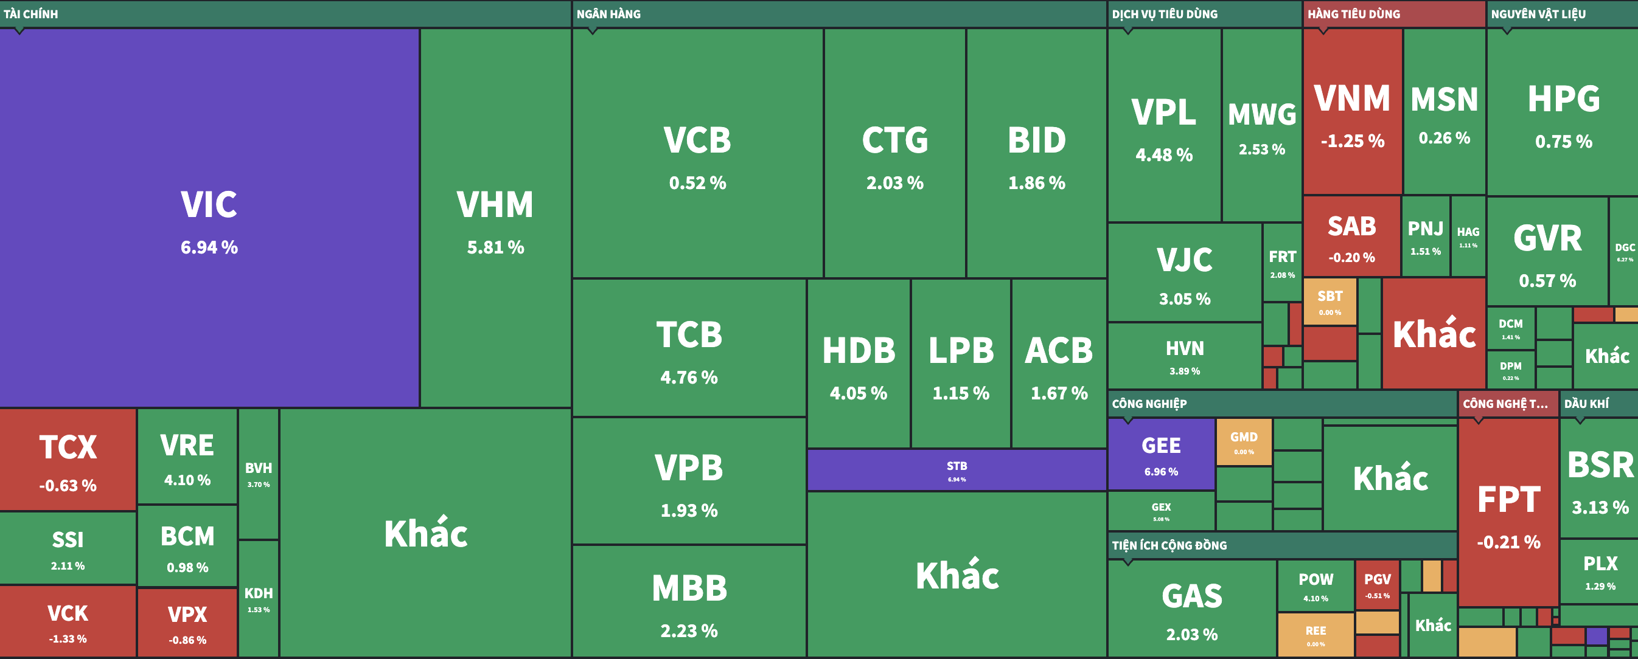Image resolution: width=1638 pixels, height=659 pixels.
Task: Open the GAS stock tile
Action: [1191, 608]
